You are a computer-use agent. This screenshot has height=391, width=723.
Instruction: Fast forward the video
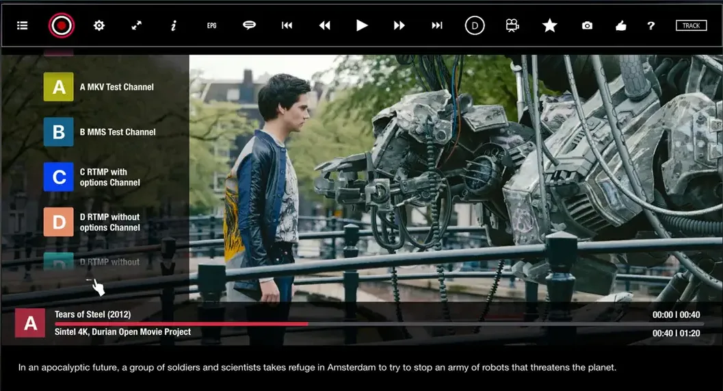pyautogui.click(x=399, y=25)
